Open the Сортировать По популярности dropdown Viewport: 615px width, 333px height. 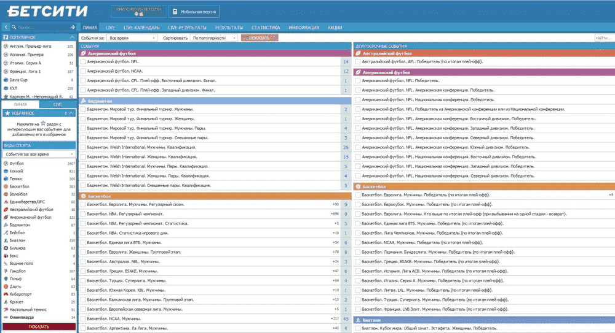pos(214,38)
